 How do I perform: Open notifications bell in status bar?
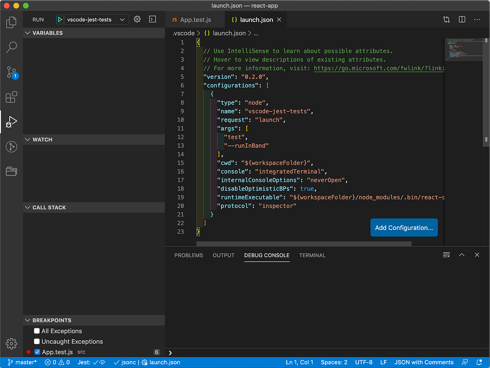click(x=479, y=362)
